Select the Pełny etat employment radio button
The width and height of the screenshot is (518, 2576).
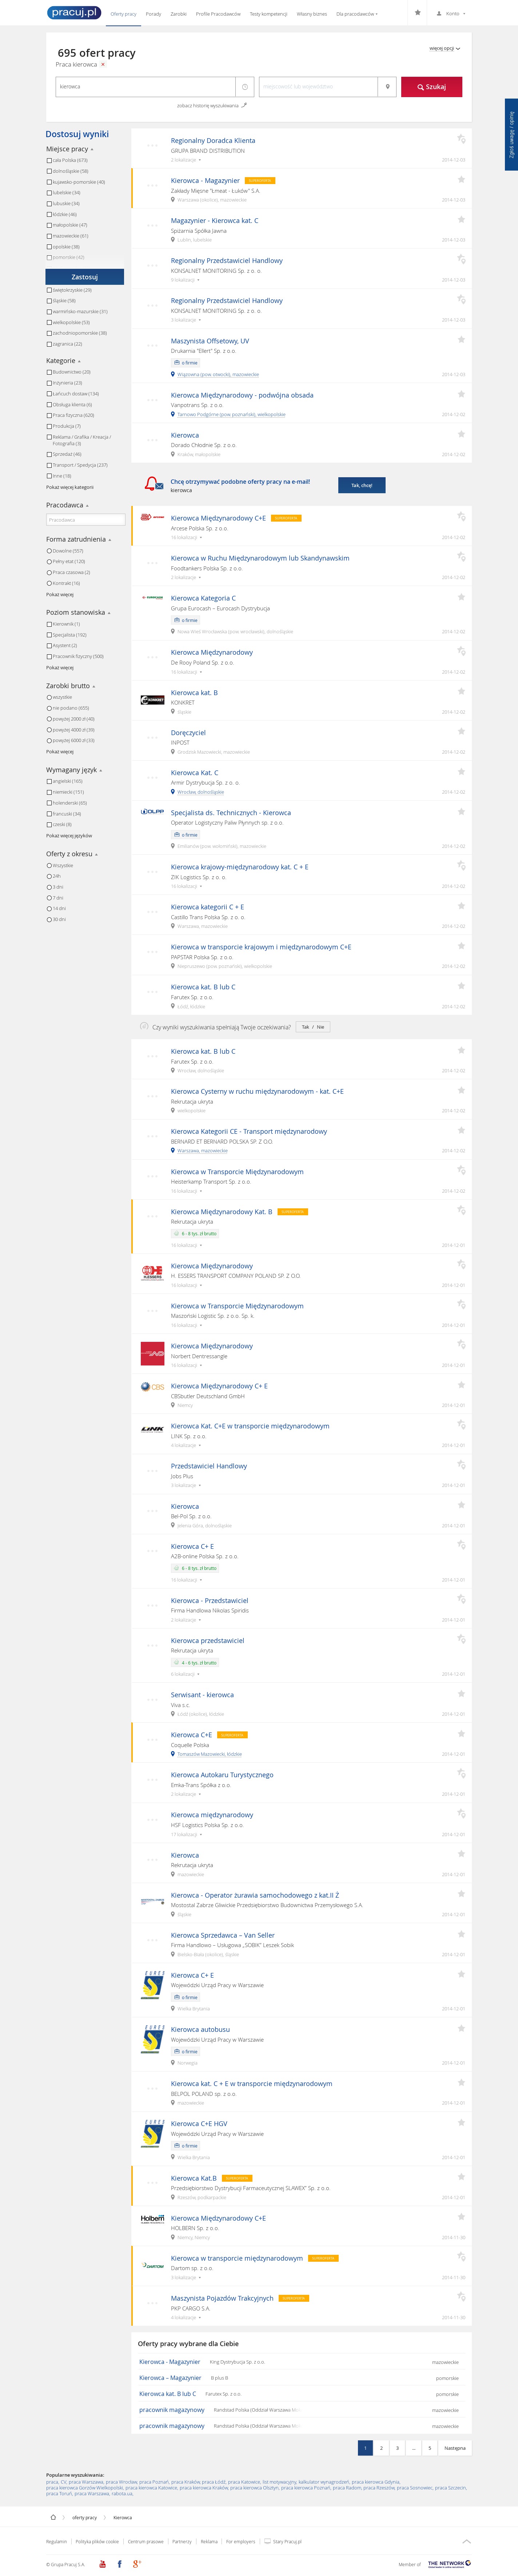(49, 561)
